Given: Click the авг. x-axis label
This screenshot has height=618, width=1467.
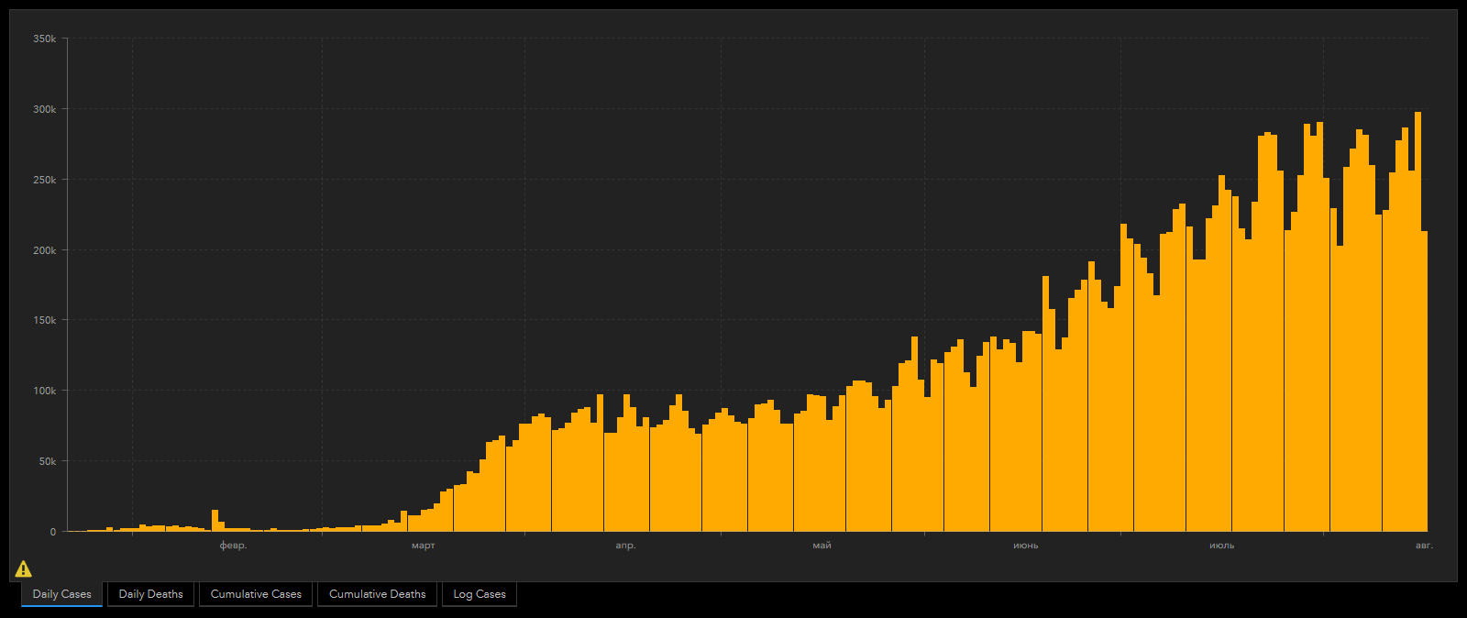Looking at the screenshot, I should (1423, 546).
